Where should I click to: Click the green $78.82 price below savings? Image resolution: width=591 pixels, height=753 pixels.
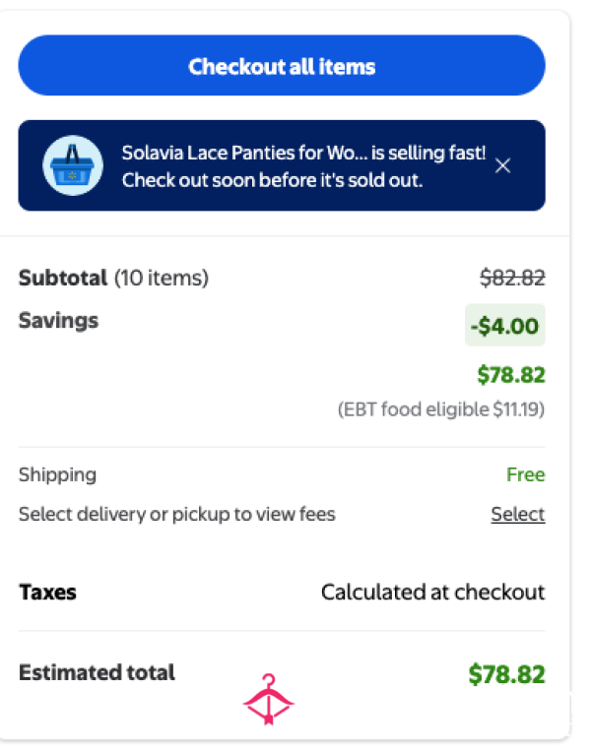pyautogui.click(x=511, y=375)
